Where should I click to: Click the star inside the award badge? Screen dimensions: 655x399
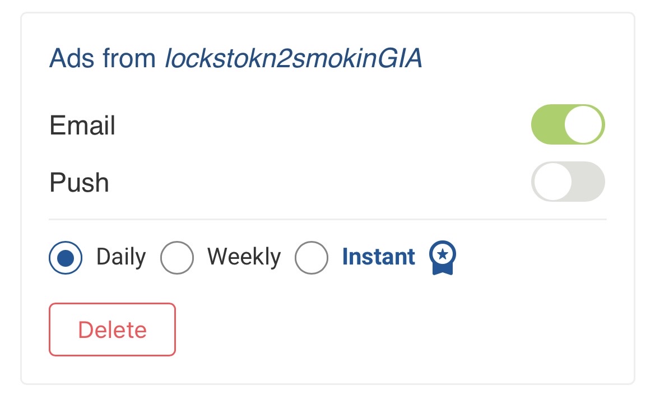(443, 254)
